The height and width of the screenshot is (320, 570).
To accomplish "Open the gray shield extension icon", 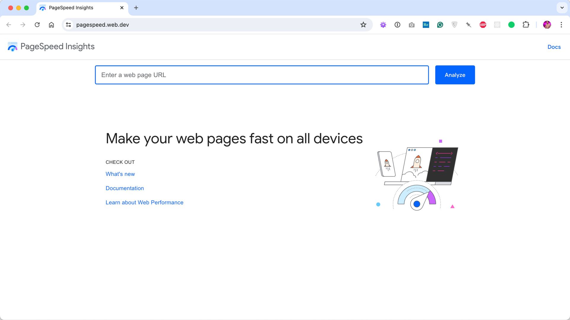I will tap(454, 25).
